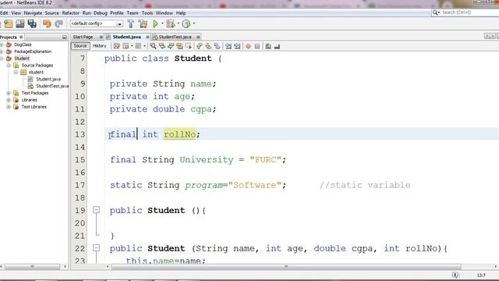Image resolution: width=499 pixels, height=281 pixels.
Task: Expand the PackageExplanation project node
Action: pyautogui.click(x=2, y=52)
